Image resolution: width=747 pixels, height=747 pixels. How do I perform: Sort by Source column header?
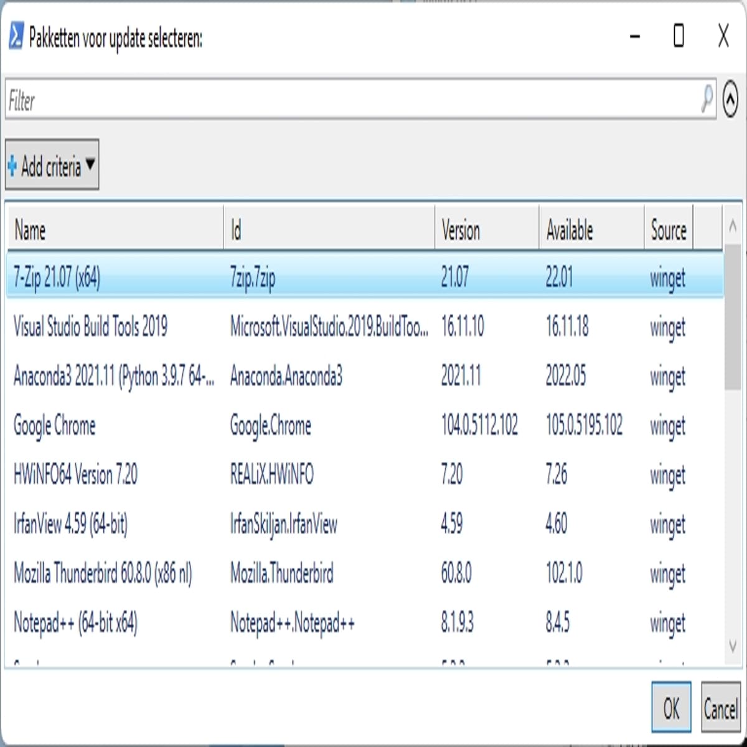669,231
